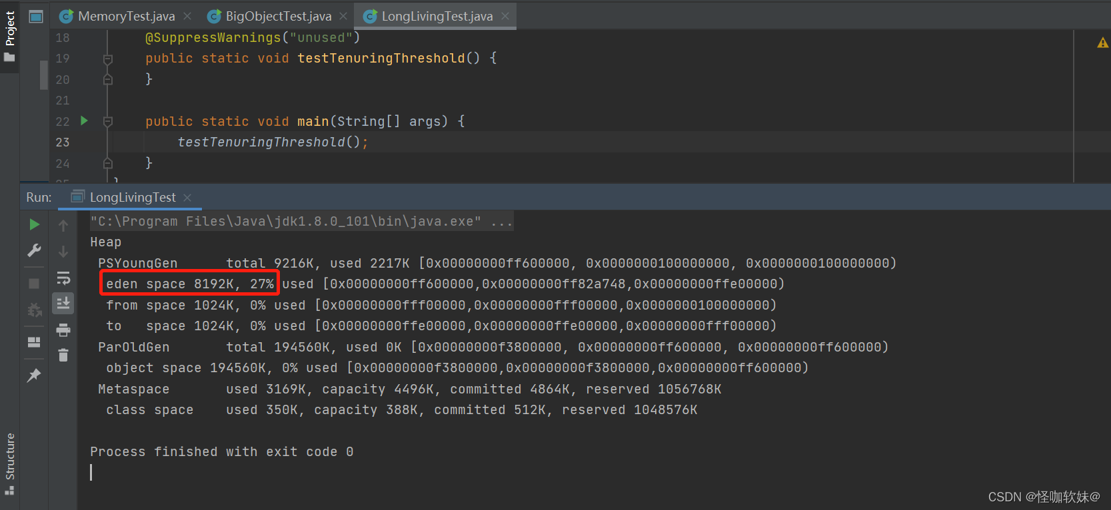The height and width of the screenshot is (510, 1111).
Task: Click 'PSYoungGen' in console output
Action: [x=138, y=263]
